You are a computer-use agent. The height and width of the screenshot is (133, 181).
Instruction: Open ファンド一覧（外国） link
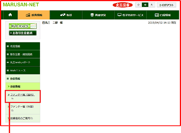[22, 107]
